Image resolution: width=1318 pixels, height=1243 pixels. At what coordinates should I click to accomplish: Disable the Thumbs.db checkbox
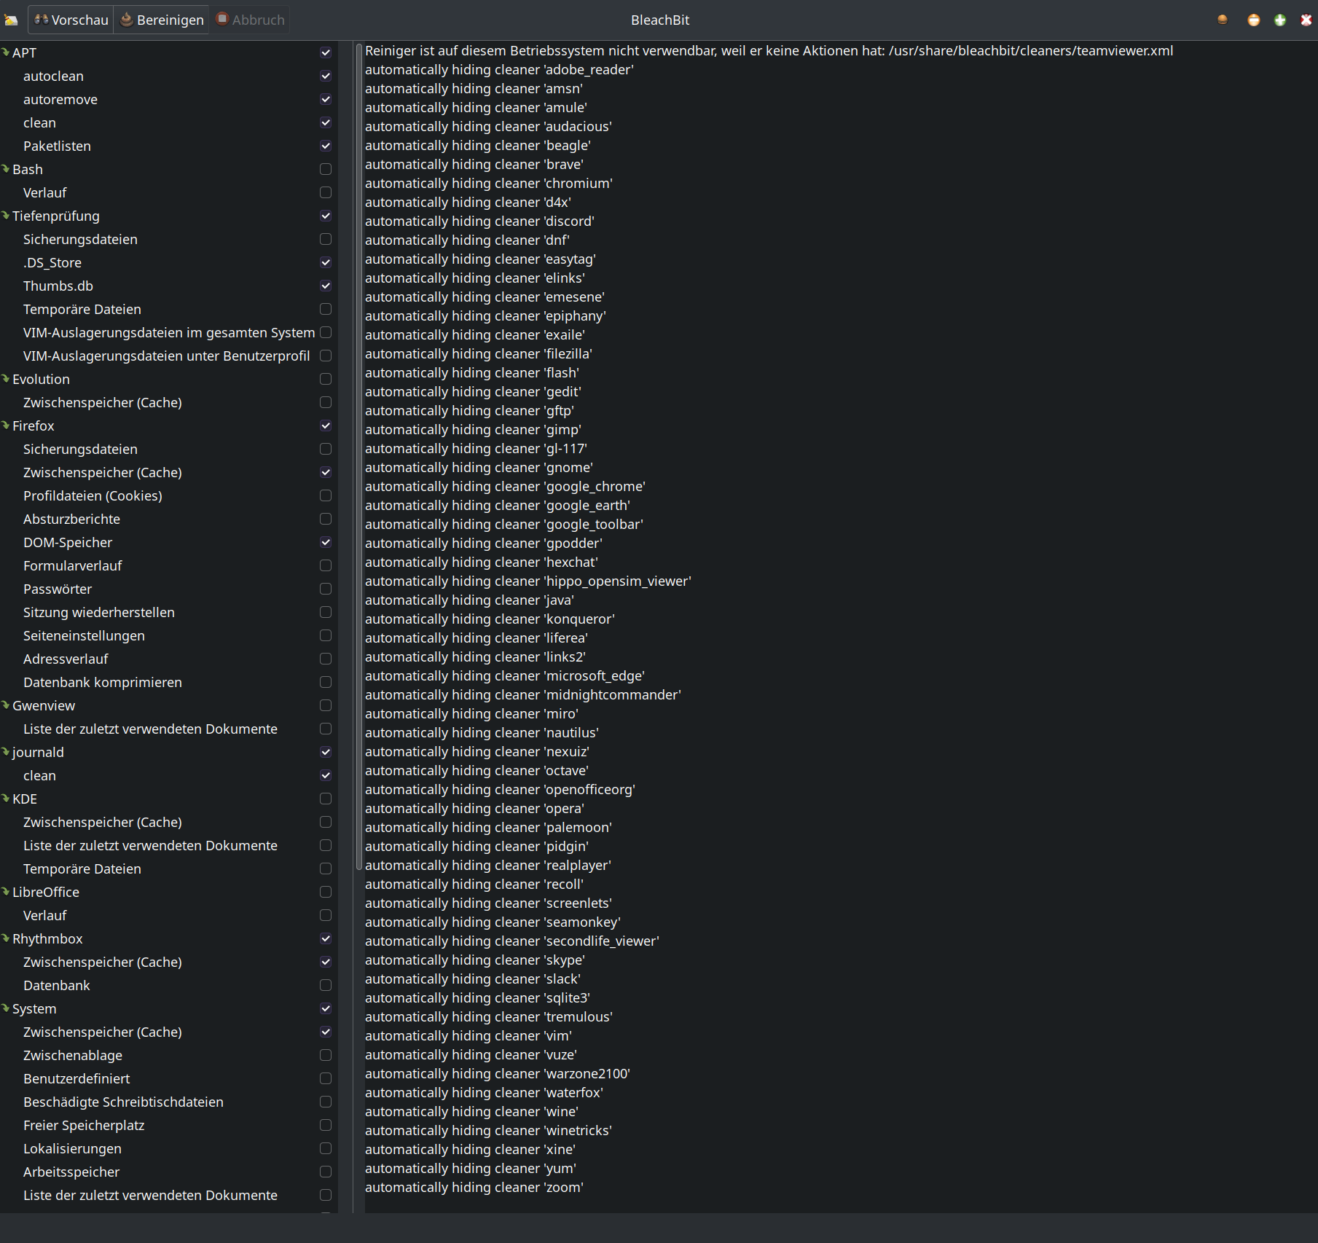pos(326,286)
